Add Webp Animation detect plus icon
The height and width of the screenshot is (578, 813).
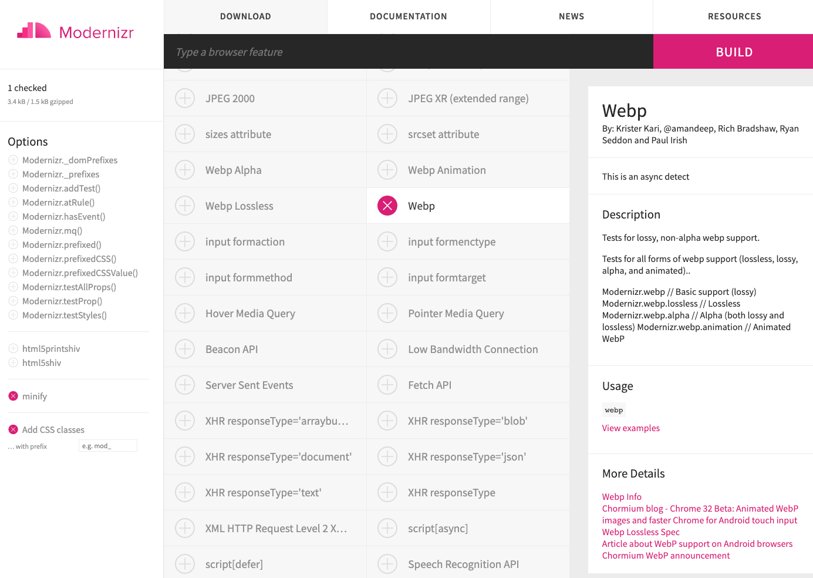click(387, 170)
